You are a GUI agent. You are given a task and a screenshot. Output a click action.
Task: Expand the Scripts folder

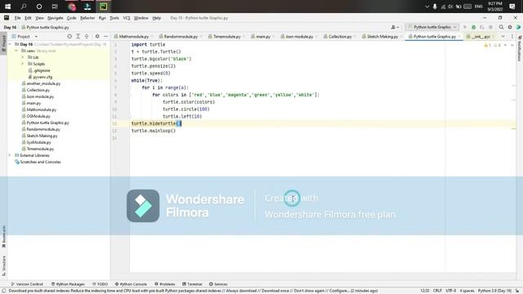click(23, 64)
